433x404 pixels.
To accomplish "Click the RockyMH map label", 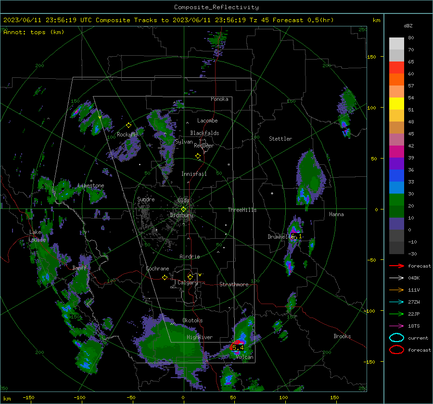I will tap(127, 135).
